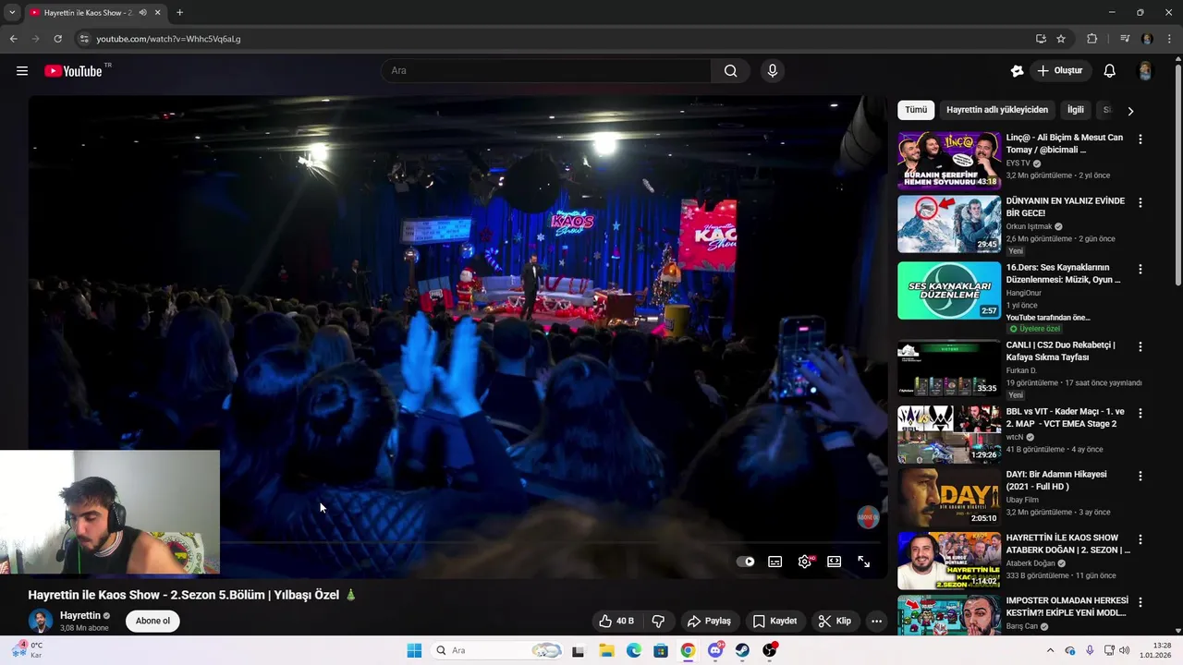Open more actions ellipsis under the video
Image resolution: width=1183 pixels, height=665 pixels.
(877, 621)
